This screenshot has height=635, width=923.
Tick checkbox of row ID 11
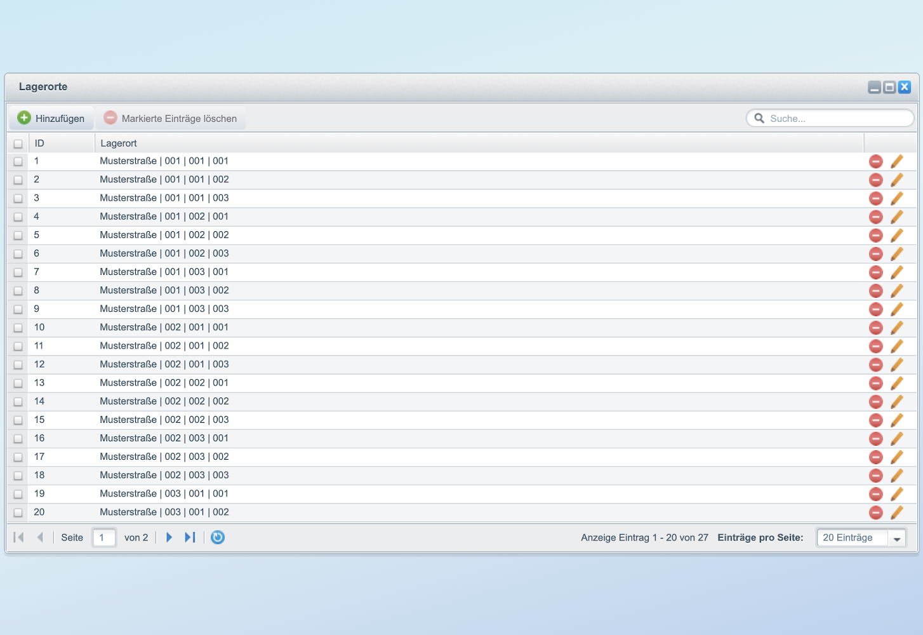point(18,346)
